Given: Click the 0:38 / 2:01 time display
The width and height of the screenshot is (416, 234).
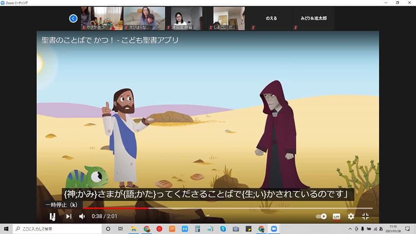Looking at the screenshot, I should [104, 216].
